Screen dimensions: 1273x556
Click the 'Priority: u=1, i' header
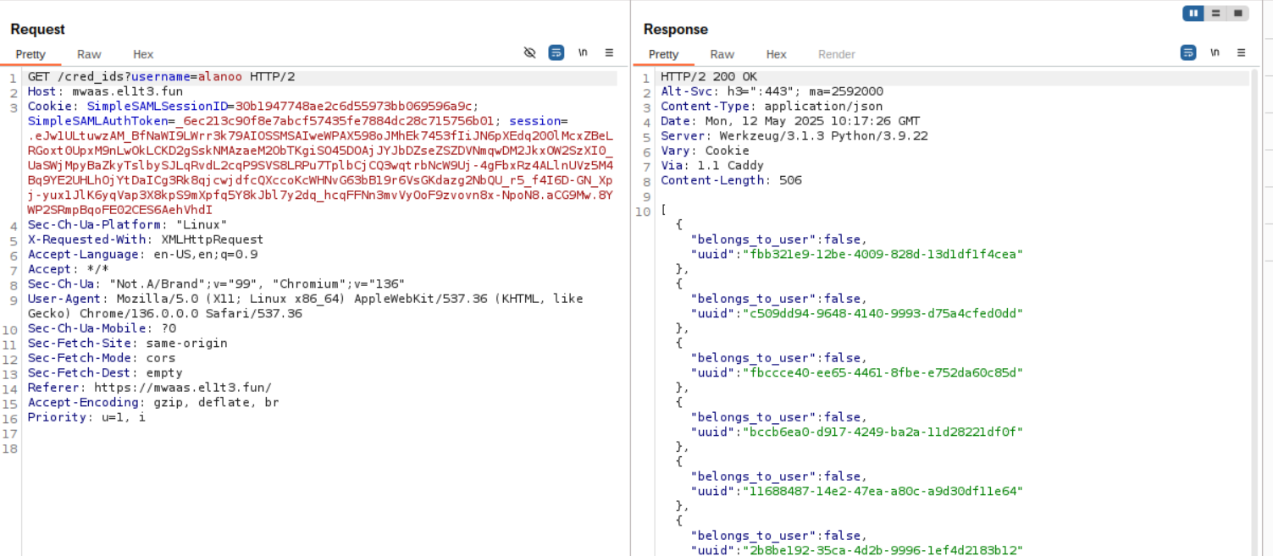(86, 417)
